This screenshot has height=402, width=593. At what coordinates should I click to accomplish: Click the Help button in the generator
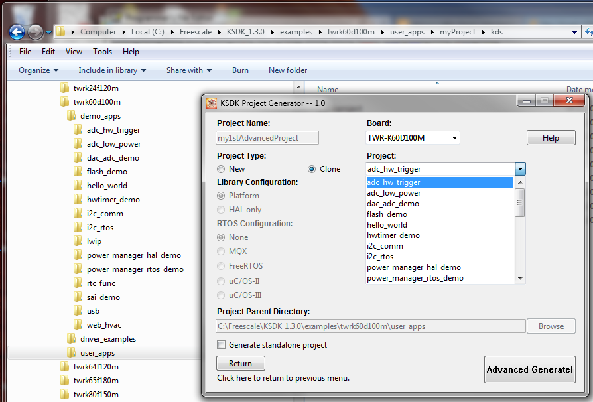coord(551,138)
